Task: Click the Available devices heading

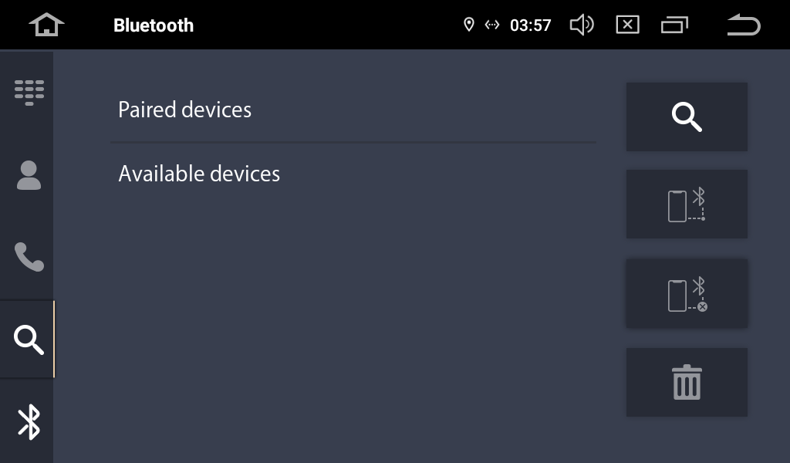Action: tap(199, 174)
